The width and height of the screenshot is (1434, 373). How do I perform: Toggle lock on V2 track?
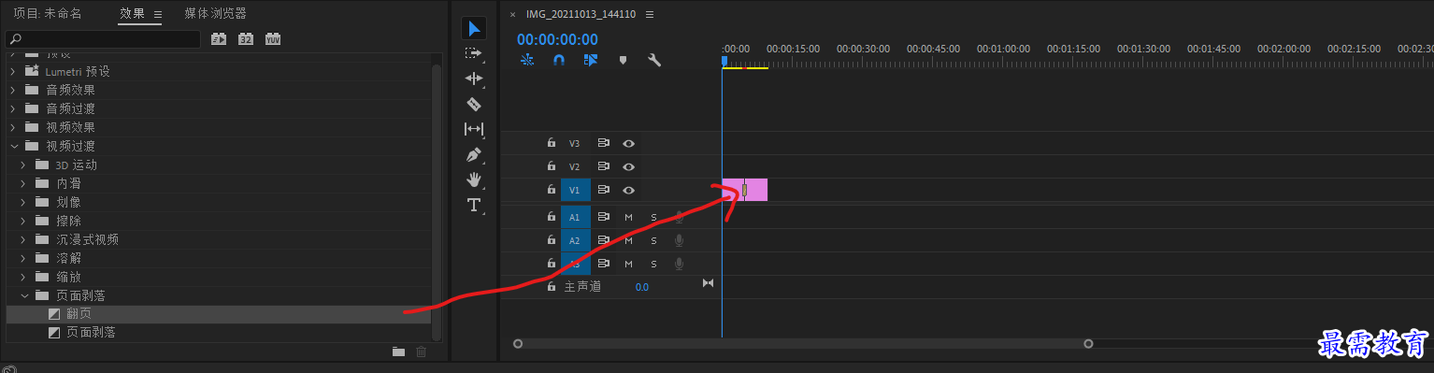click(x=552, y=166)
